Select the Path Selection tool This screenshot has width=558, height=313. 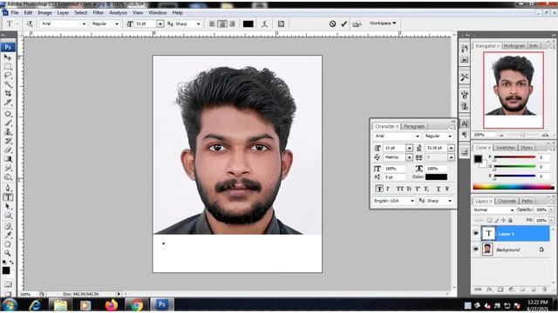pyautogui.click(x=8, y=206)
